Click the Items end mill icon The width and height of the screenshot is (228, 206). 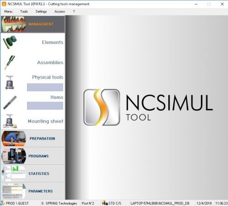tap(10, 103)
